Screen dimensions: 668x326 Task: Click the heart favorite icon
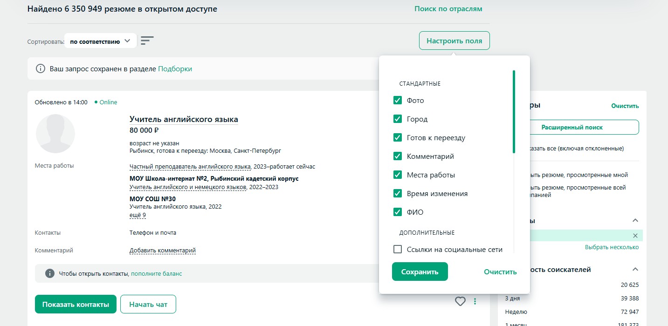point(460,301)
